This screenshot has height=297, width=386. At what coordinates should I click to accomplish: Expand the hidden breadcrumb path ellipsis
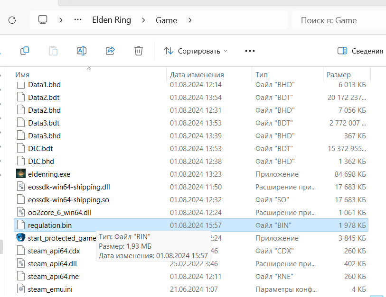coord(78,20)
